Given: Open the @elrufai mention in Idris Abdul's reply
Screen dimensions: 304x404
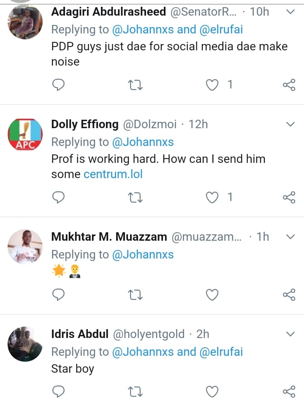Looking at the screenshot, I should (x=222, y=352).
